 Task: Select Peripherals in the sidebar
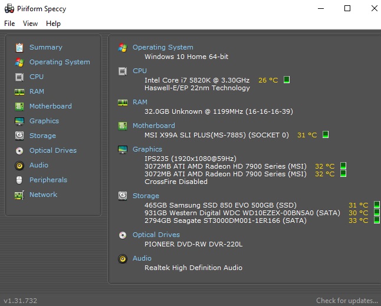(48, 180)
